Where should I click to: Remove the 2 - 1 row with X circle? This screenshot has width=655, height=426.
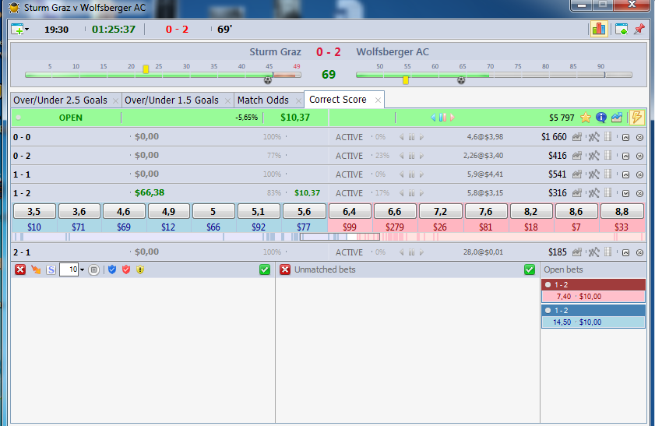(x=639, y=252)
